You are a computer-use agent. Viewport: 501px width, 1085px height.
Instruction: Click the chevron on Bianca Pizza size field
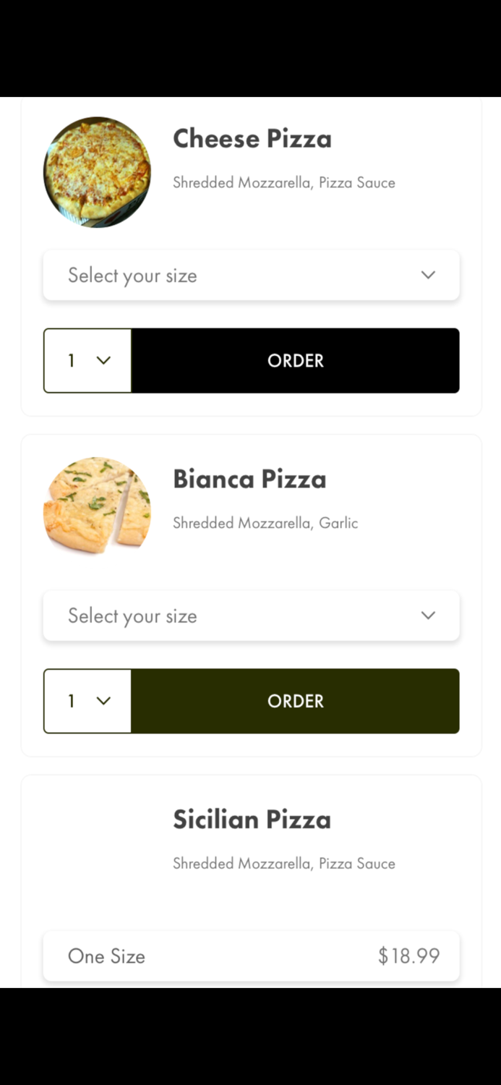pos(427,616)
